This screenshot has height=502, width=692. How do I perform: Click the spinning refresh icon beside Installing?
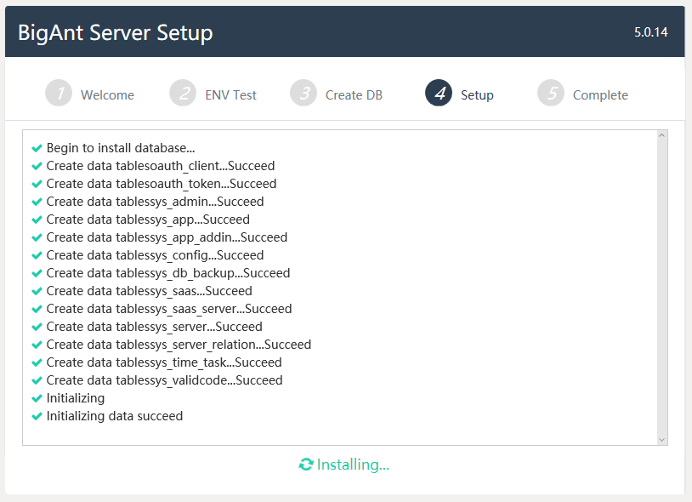click(306, 465)
